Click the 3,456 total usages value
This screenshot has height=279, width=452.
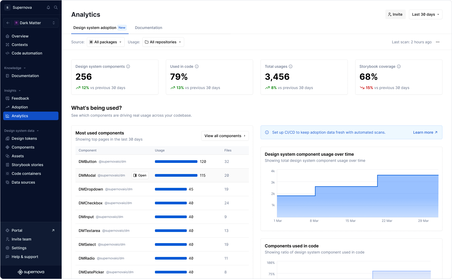tap(277, 77)
